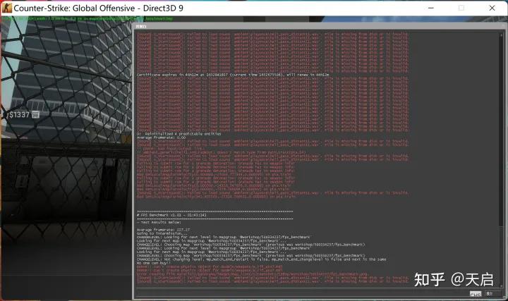Click 'Average framerate: 227.27' line
508x301 pixels.
tap(163, 230)
